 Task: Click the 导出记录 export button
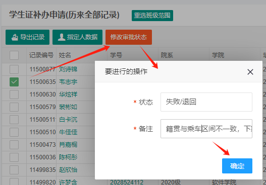[27, 37]
